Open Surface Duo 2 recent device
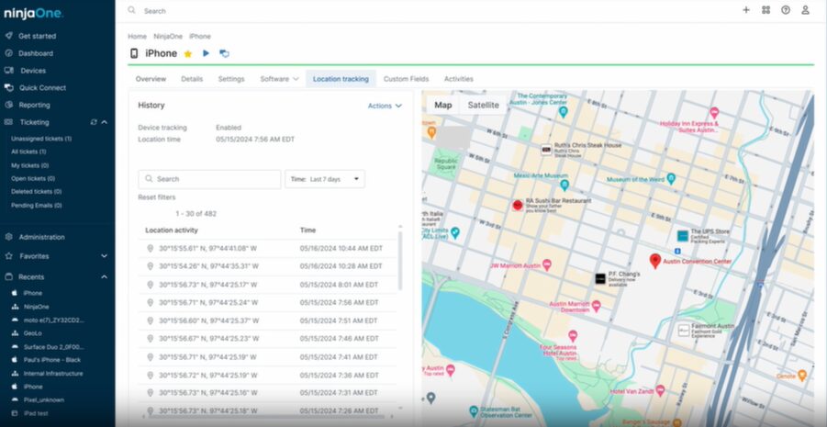 pyautogui.click(x=53, y=347)
